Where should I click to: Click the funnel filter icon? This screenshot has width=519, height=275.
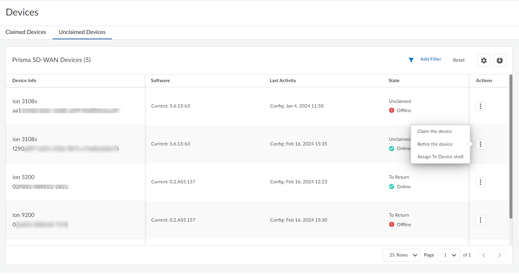(411, 60)
